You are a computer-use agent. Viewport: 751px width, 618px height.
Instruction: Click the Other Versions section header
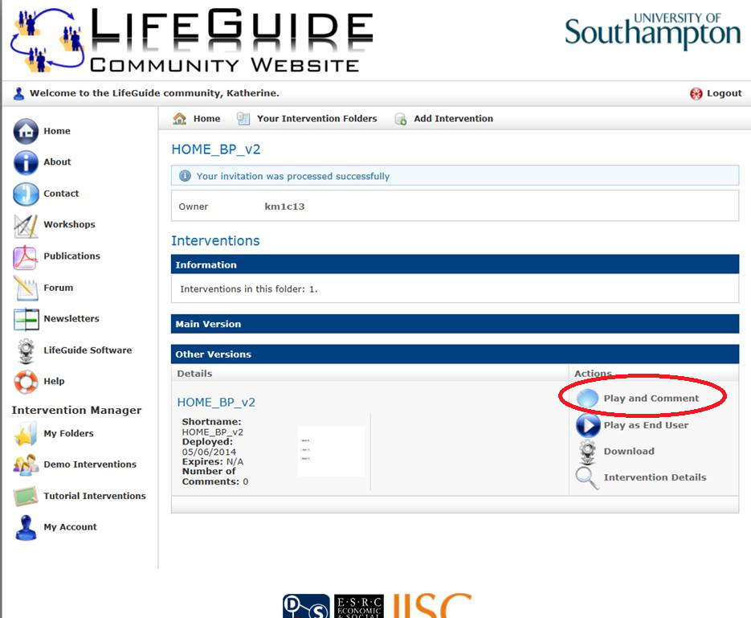[x=455, y=354]
